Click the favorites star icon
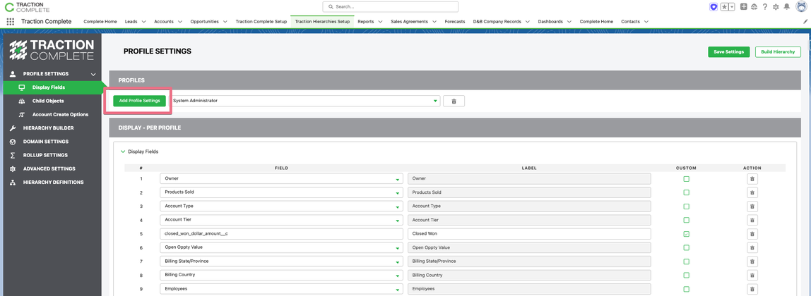The height and width of the screenshot is (296, 811). click(x=724, y=7)
